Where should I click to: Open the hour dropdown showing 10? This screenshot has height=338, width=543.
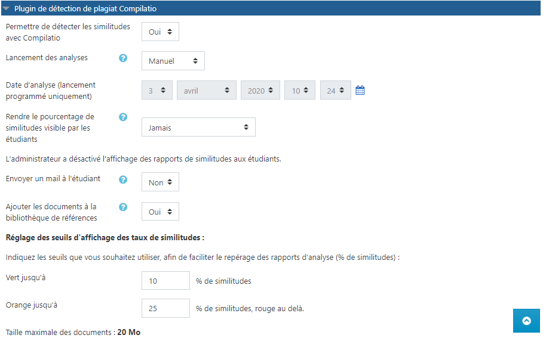(299, 91)
